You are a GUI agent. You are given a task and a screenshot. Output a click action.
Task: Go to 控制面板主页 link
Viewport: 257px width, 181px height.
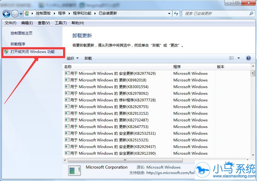click(x=22, y=33)
